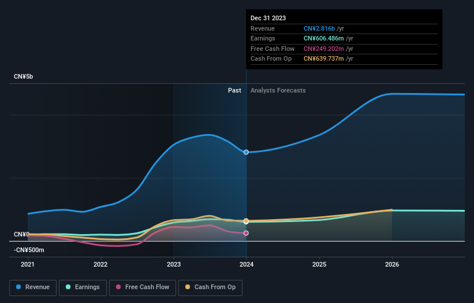Click the blue Revenue data point at 2024
The width and height of the screenshot is (474, 303).
246,152
